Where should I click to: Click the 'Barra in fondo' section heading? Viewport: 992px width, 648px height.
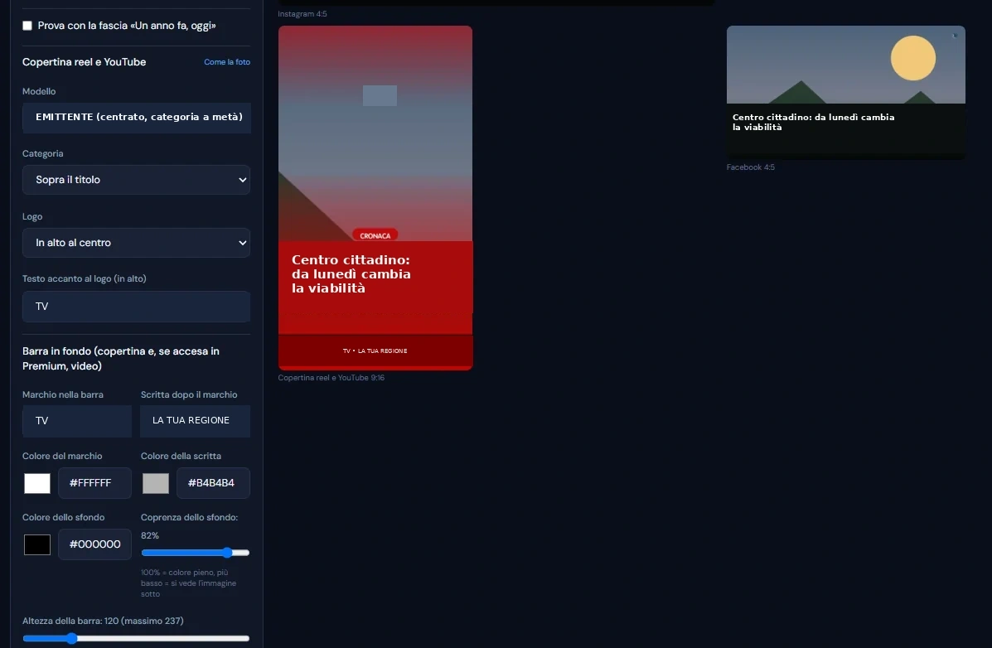pos(121,359)
